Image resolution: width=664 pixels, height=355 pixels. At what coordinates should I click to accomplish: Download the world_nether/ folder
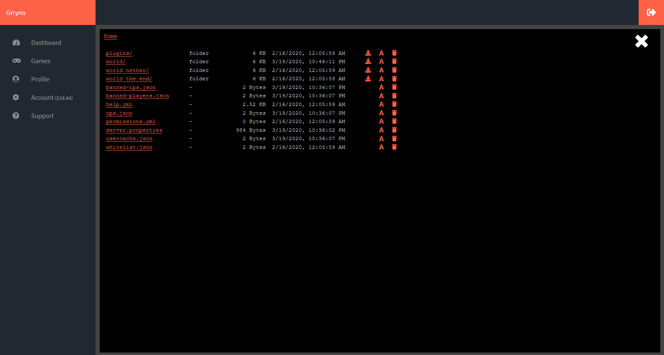coord(368,70)
